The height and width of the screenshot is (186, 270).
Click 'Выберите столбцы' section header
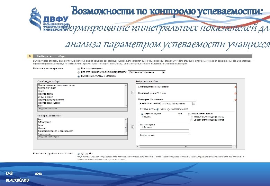point(51,56)
